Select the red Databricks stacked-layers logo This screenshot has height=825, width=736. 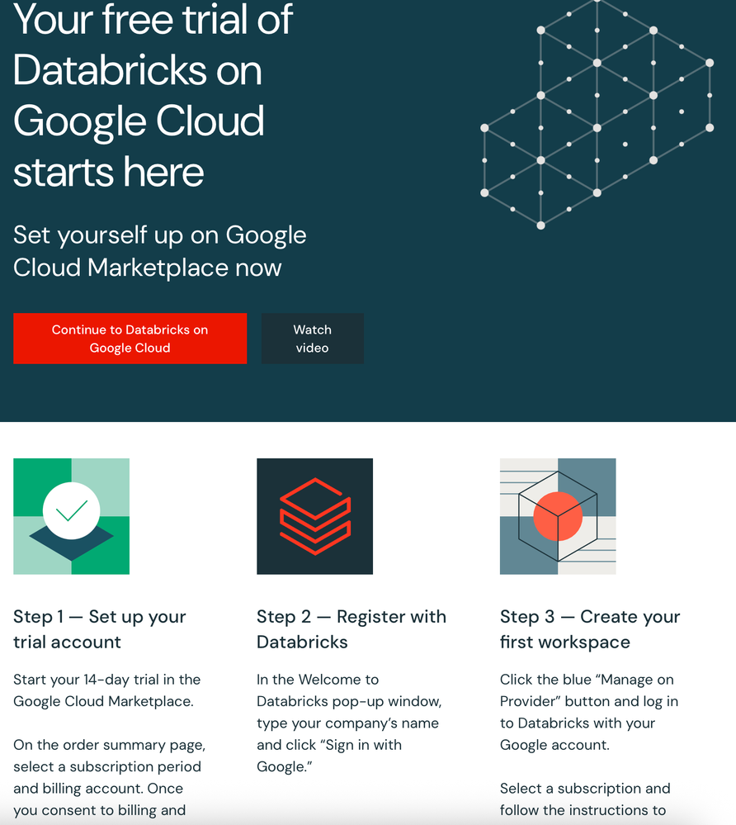314,516
